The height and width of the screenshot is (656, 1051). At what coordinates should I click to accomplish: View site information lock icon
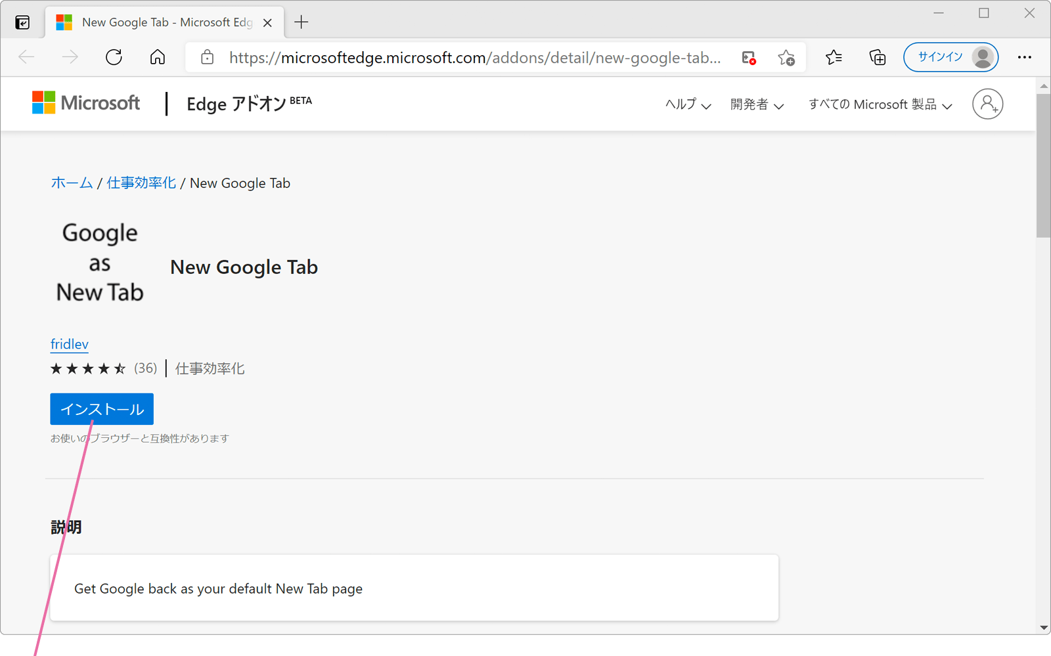tap(207, 57)
